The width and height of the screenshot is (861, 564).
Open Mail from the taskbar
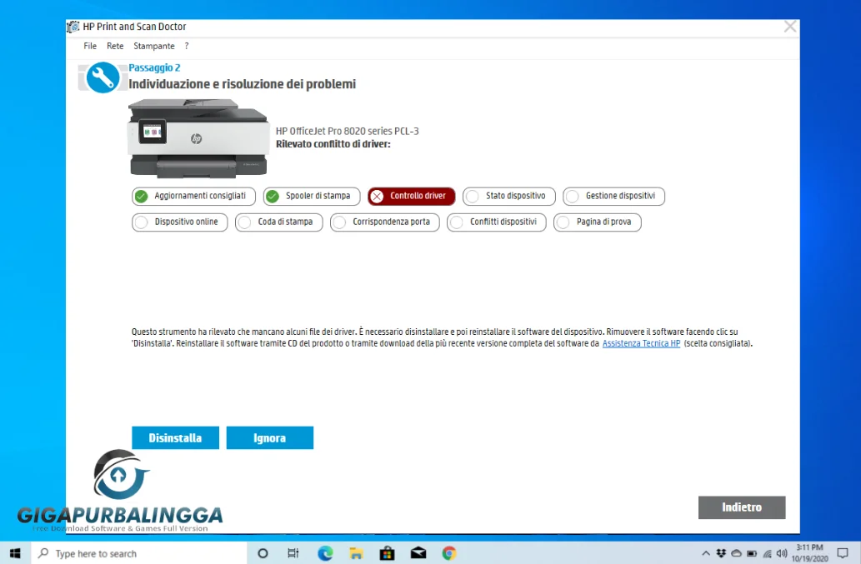point(418,552)
